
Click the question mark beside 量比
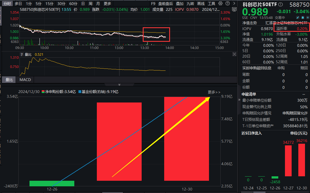pyautogui.click(x=22, y=55)
